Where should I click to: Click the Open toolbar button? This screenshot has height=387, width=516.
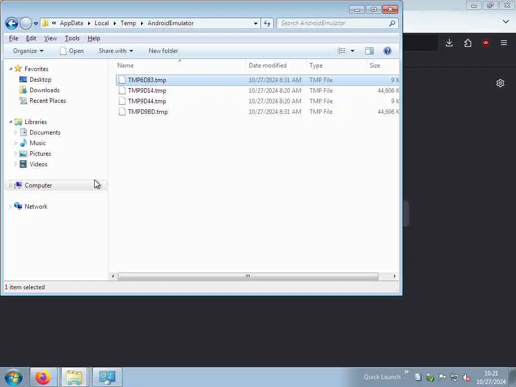72,51
